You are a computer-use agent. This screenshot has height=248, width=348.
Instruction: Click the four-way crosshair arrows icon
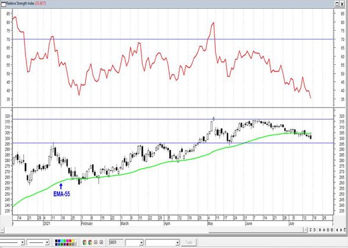coord(324,230)
